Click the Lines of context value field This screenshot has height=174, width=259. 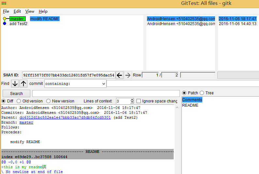(123, 101)
